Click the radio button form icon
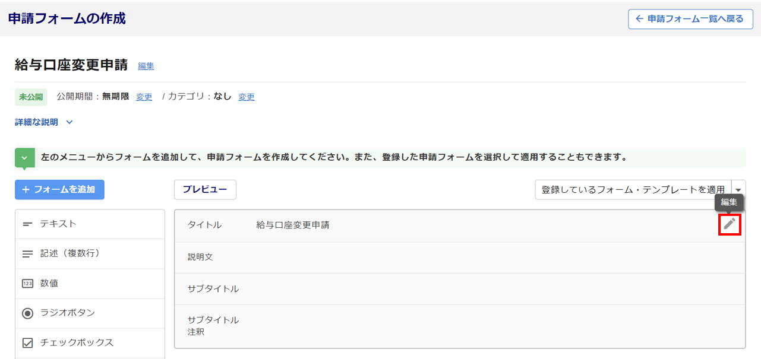 point(27,313)
